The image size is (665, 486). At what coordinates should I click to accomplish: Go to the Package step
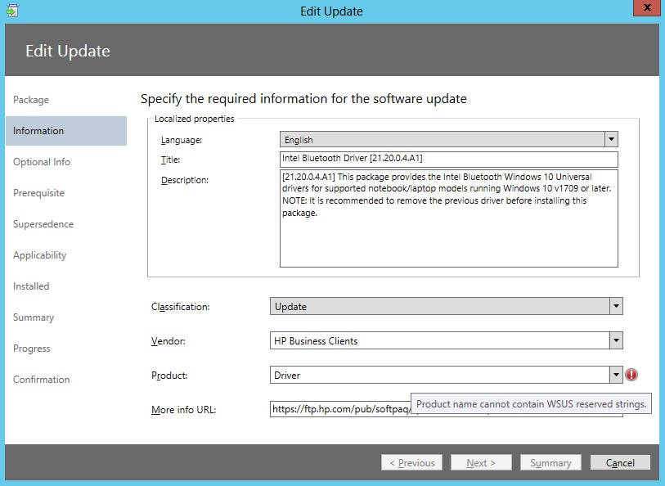click(x=31, y=100)
